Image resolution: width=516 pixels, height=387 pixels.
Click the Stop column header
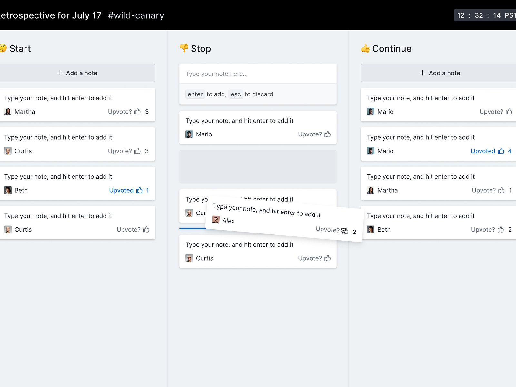pos(195,48)
